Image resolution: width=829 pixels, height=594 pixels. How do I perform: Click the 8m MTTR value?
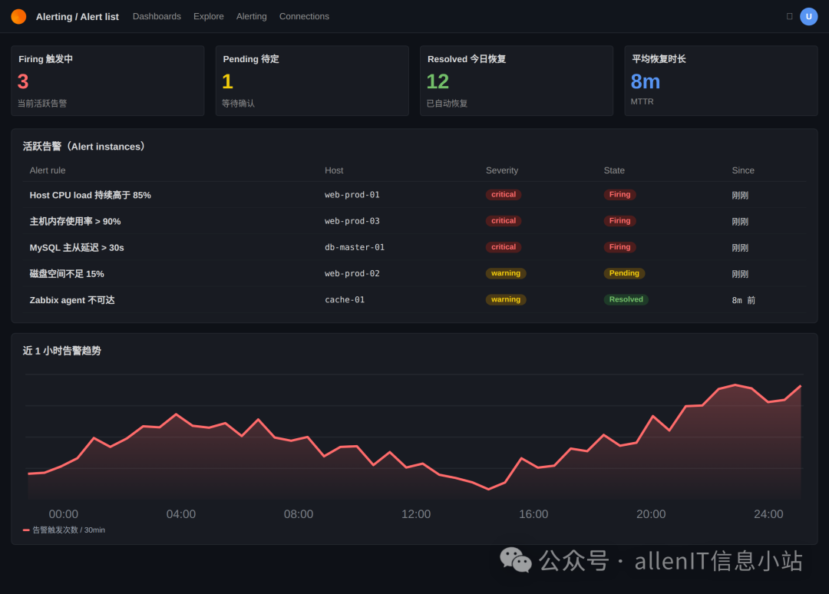[x=645, y=81]
